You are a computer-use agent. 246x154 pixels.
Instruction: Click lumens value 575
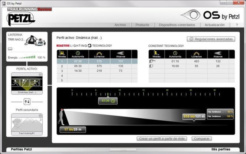(x=99, y=66)
